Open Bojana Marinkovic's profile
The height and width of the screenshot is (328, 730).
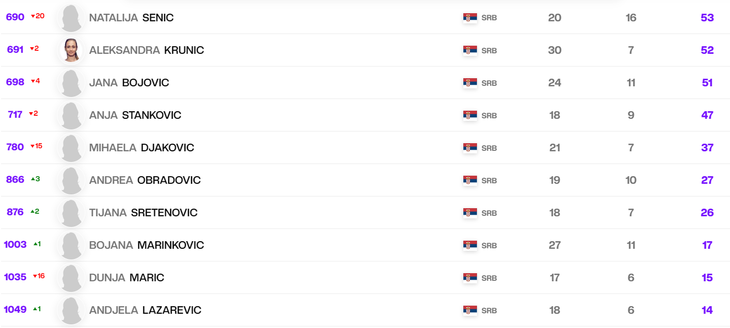(x=146, y=245)
